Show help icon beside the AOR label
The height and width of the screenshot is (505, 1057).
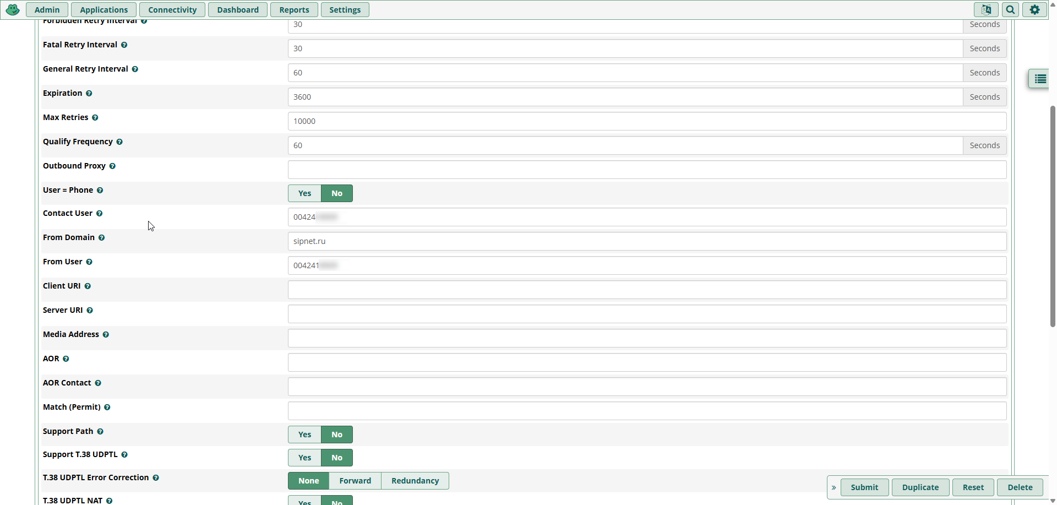66,359
